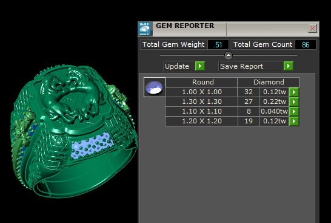Click the quantity 19 cell
This screenshot has width=331, height=223.
(249, 122)
